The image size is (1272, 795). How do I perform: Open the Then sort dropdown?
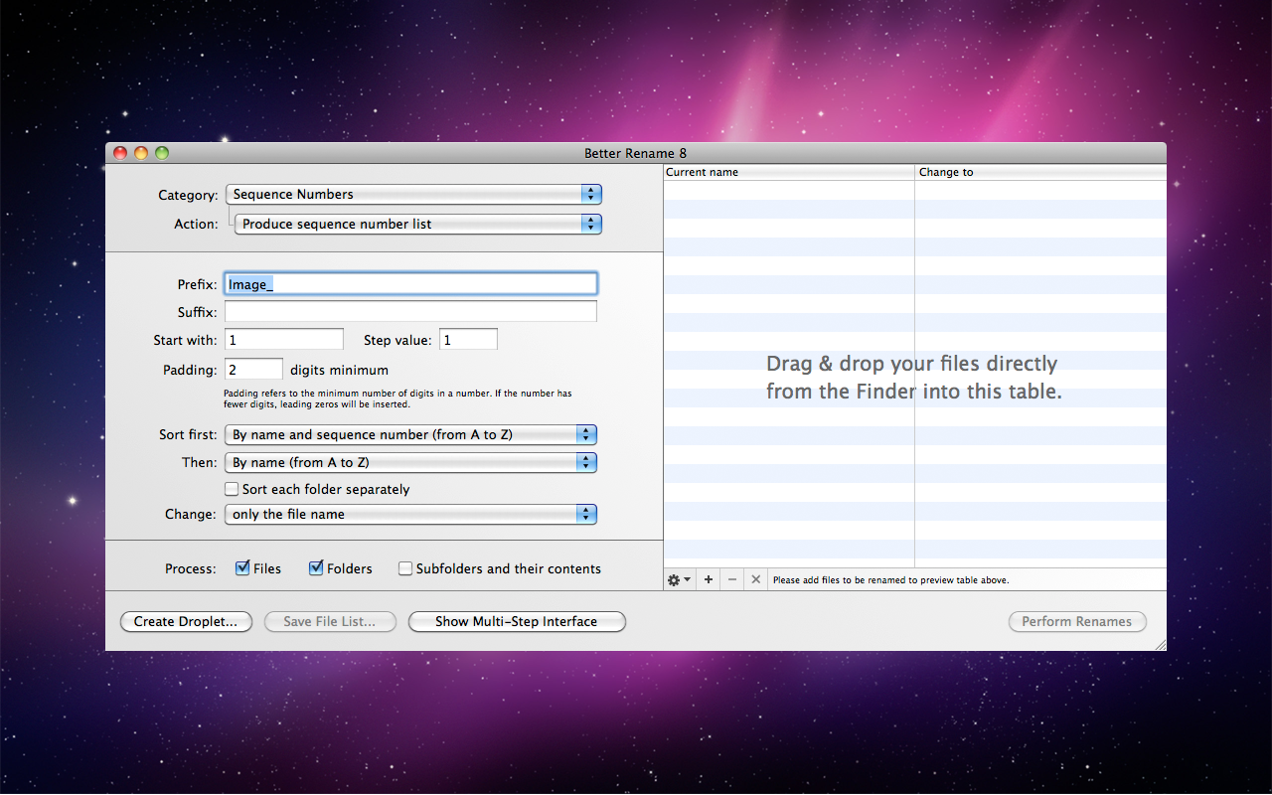coord(410,462)
